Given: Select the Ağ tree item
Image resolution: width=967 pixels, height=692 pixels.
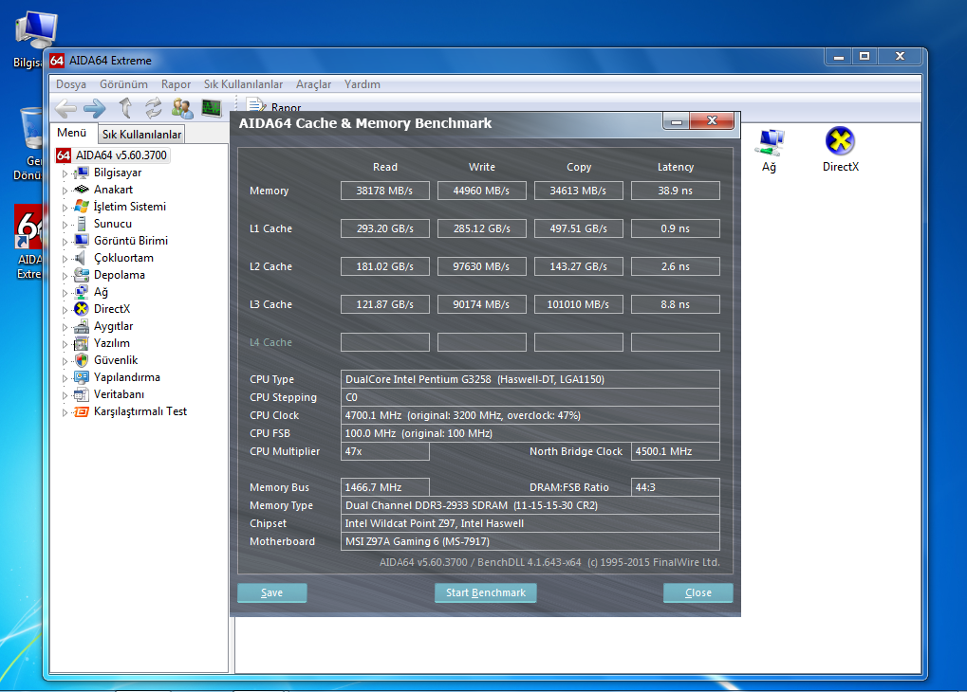Looking at the screenshot, I should click(101, 292).
